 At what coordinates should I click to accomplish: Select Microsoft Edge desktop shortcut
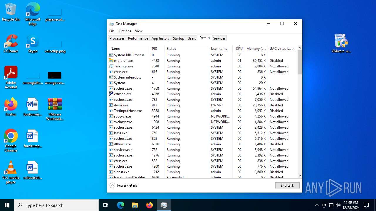pos(33,14)
